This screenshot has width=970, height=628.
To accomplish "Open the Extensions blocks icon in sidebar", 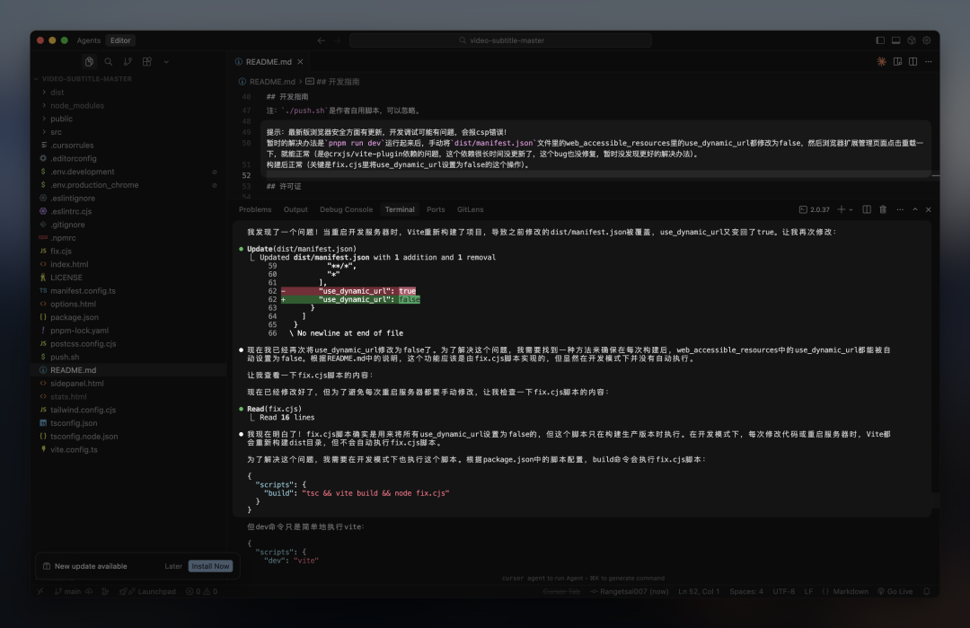I will tap(147, 61).
